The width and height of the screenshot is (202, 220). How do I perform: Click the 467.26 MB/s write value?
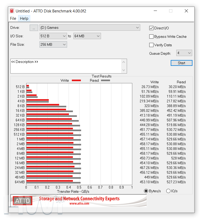click(x=149, y=168)
